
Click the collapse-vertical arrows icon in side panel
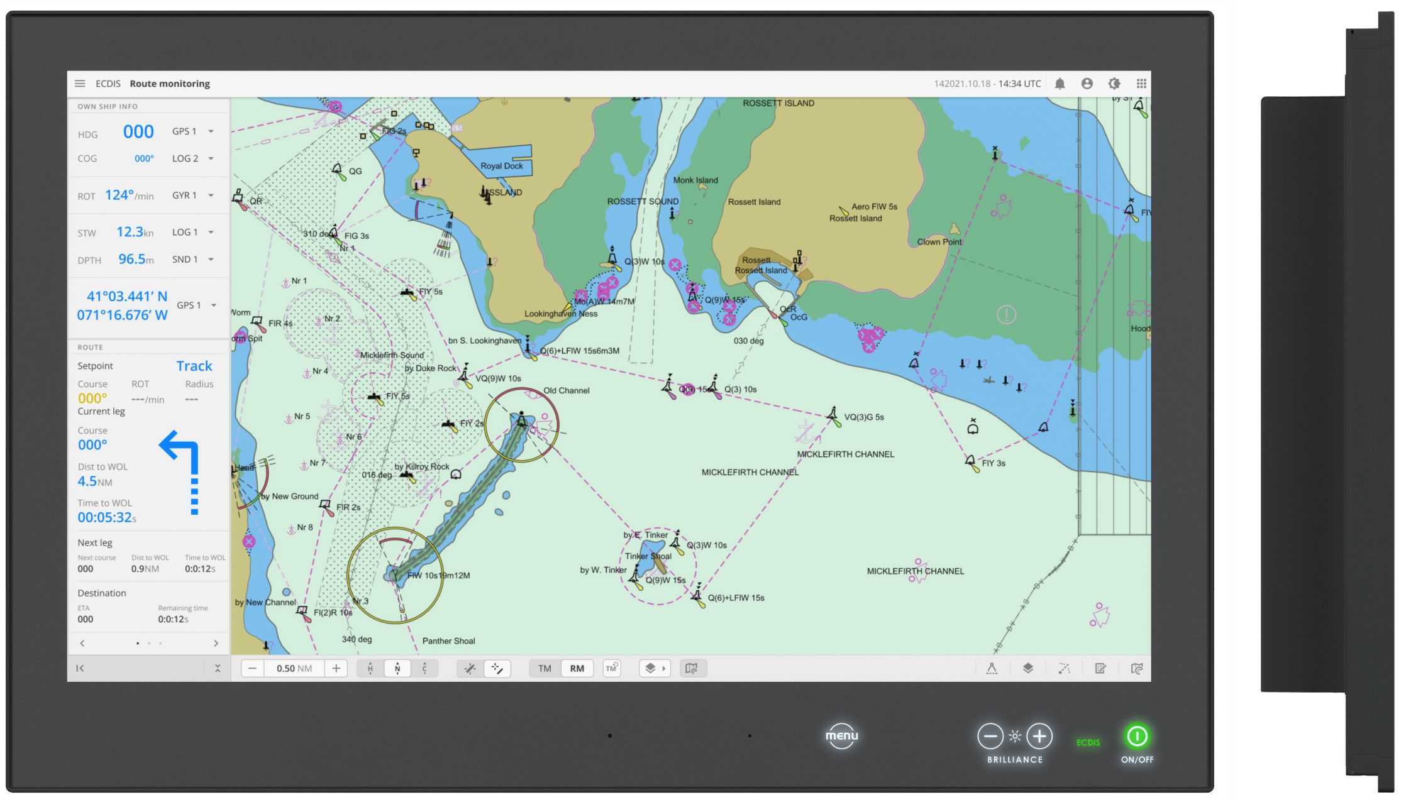coord(218,668)
